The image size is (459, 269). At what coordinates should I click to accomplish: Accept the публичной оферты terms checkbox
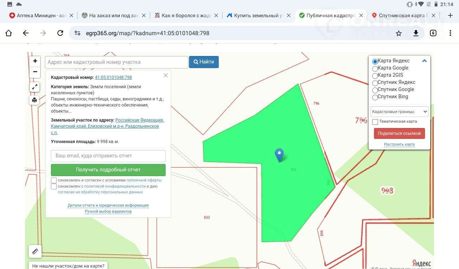[x=54, y=180]
